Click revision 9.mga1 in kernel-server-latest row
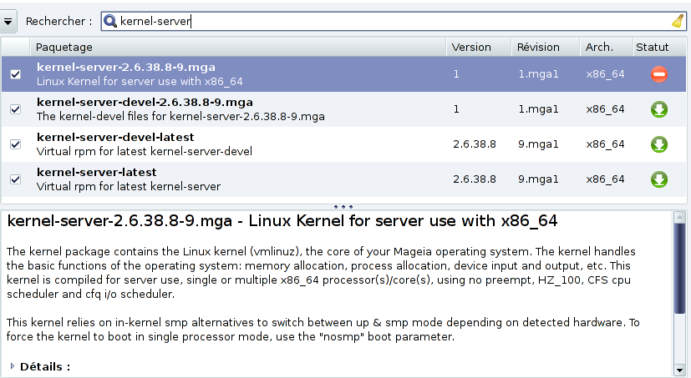691x378 pixels. click(538, 179)
